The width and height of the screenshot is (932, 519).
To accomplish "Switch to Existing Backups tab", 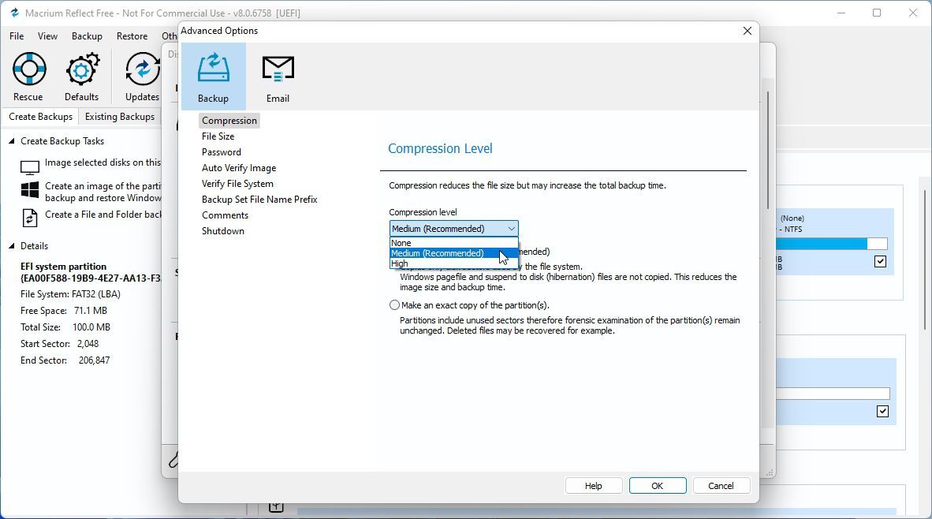I will tap(120, 117).
